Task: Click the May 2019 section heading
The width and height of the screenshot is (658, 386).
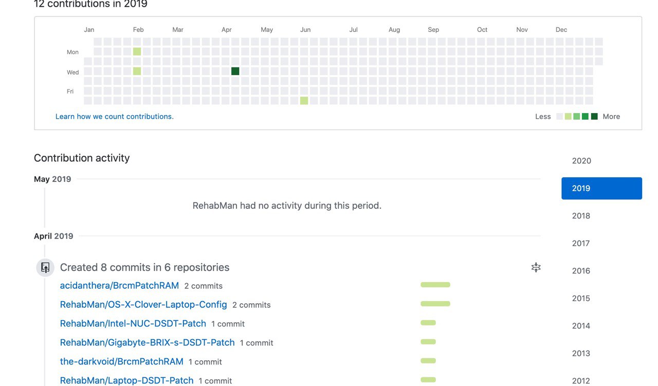Action: tap(52, 179)
